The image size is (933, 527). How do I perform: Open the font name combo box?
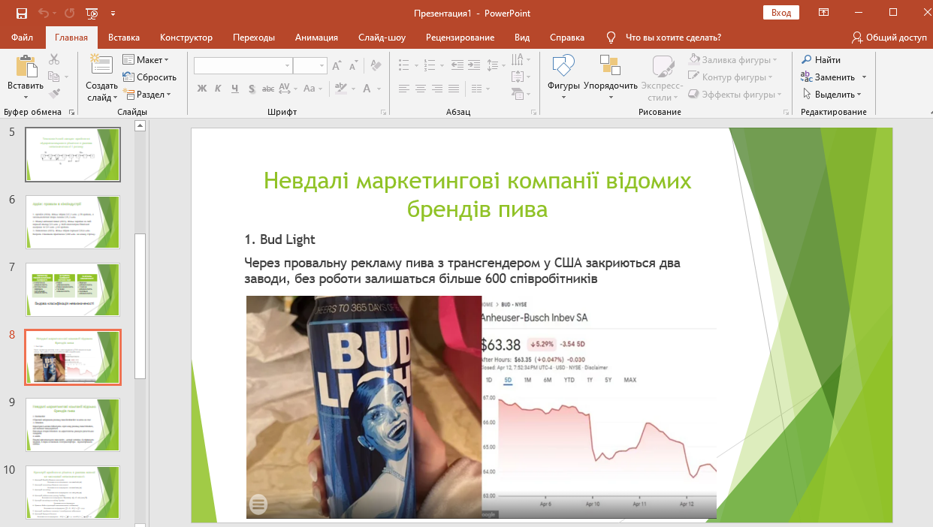click(243, 66)
